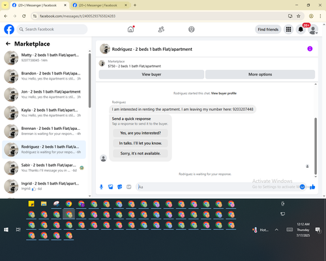The image size is (326, 261).
Task: Click the browser forward arrow
Action: point(14,16)
